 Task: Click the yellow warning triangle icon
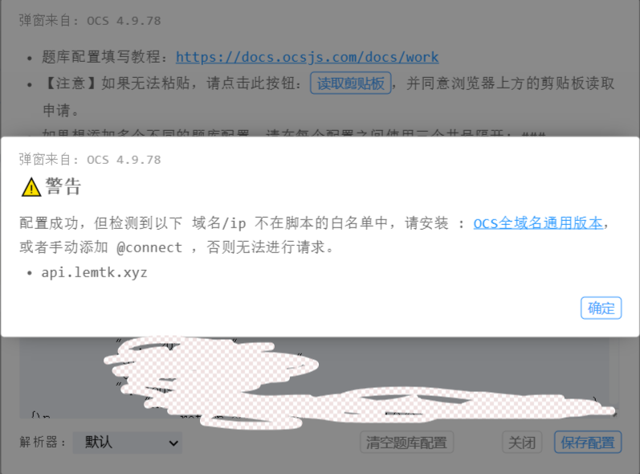click(x=31, y=188)
